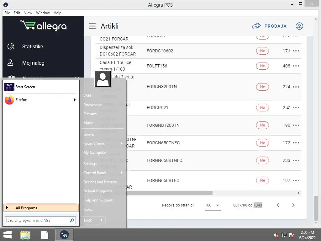Open the arrow next to Lock button
321x241 pixels.
pyautogui.click(x=102, y=220)
